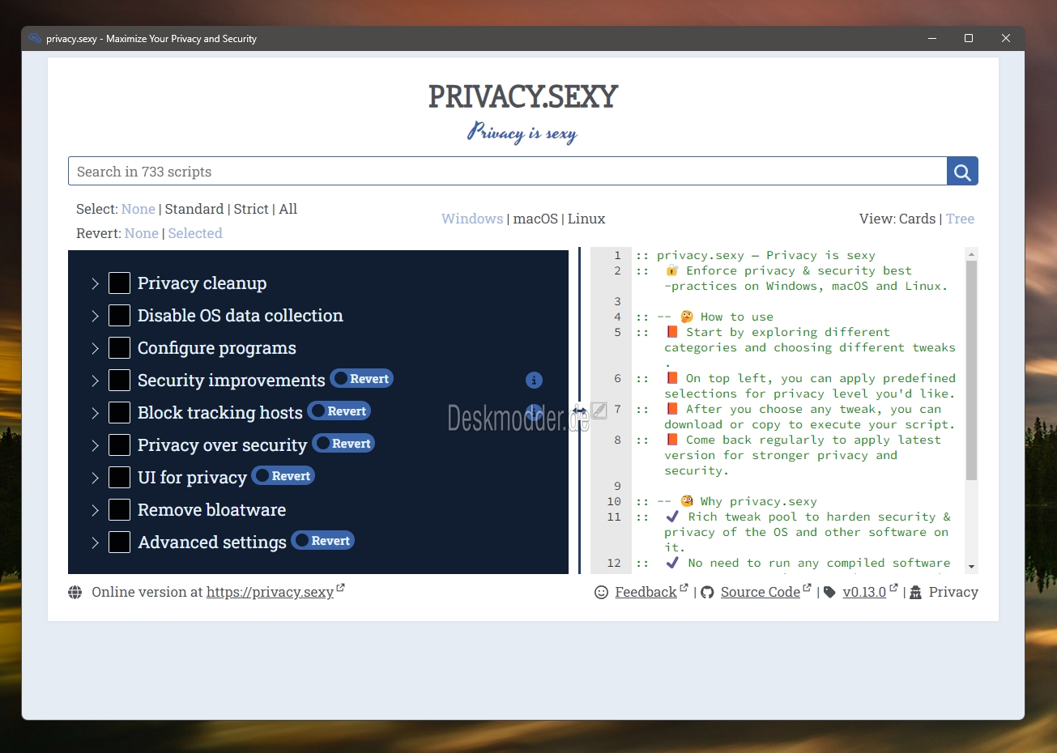
Task: Click the Revert button for Security improvements
Action: tap(361, 378)
